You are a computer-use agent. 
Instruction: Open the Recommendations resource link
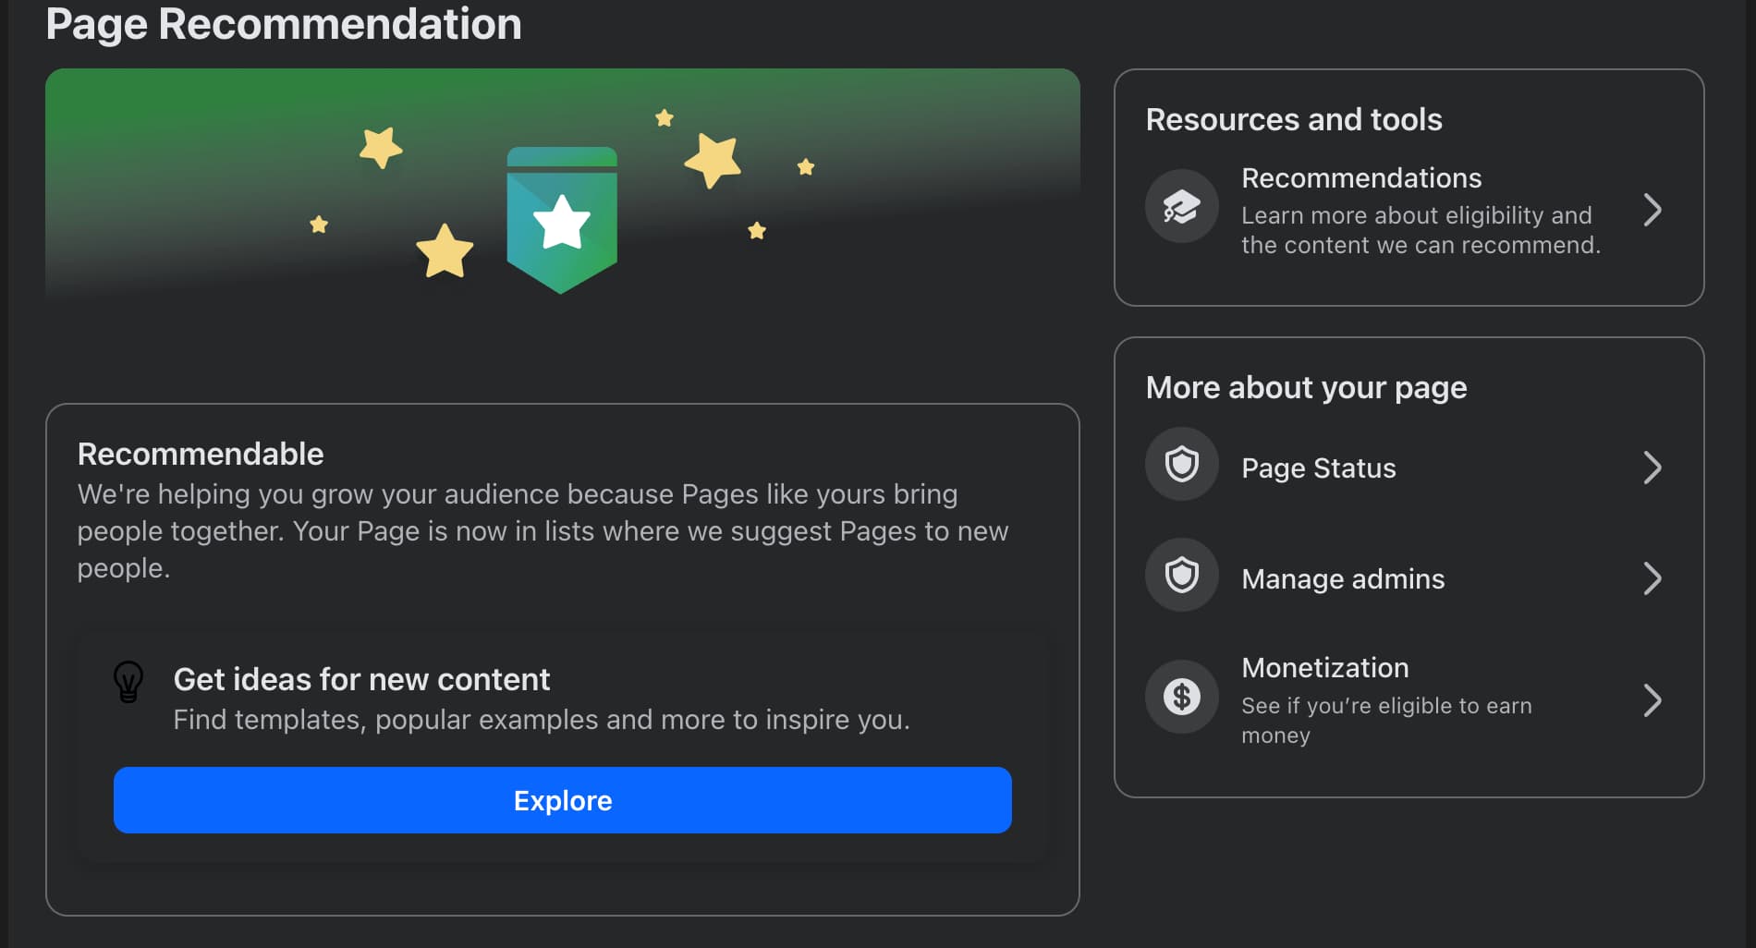(1360, 178)
